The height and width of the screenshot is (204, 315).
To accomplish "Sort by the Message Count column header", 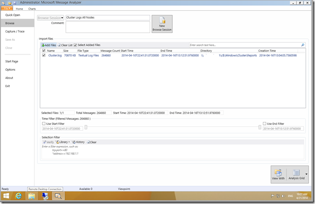I will [110, 51].
